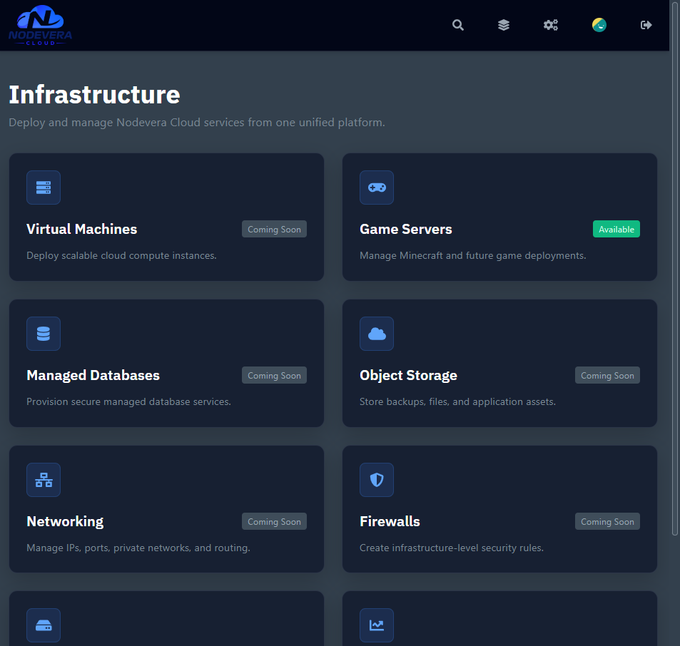680x646 pixels.
Task: Click the Networking network diagram icon
Action: point(44,480)
